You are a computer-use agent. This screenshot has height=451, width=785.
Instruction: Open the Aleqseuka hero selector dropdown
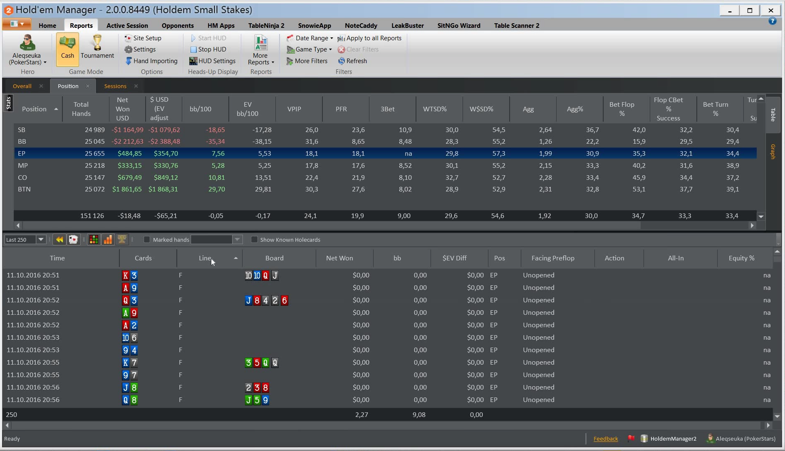tap(27, 50)
